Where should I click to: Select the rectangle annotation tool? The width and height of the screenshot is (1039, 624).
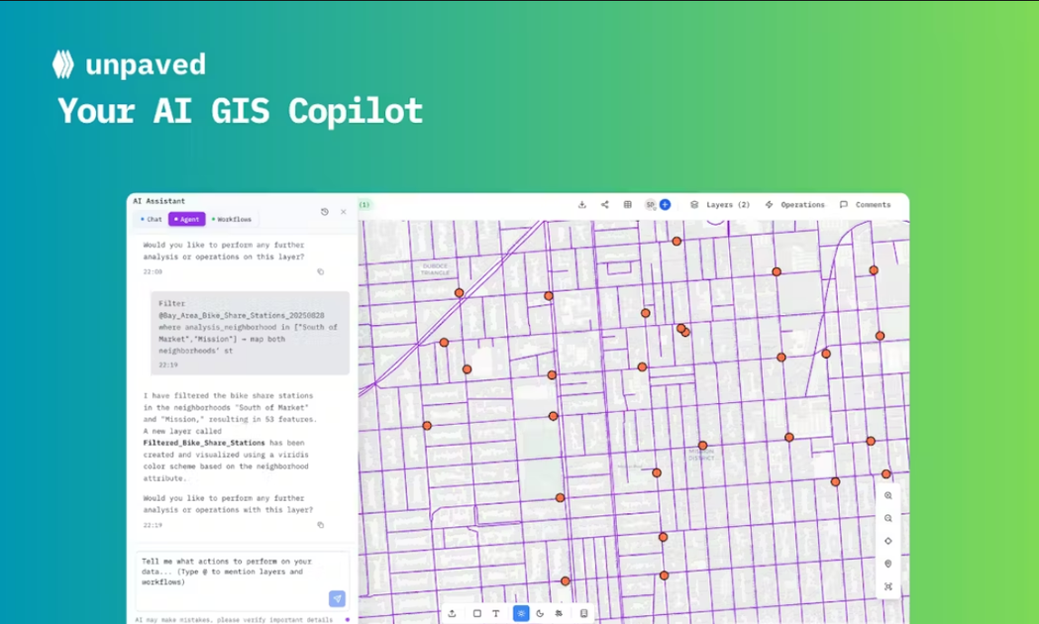[x=476, y=614]
